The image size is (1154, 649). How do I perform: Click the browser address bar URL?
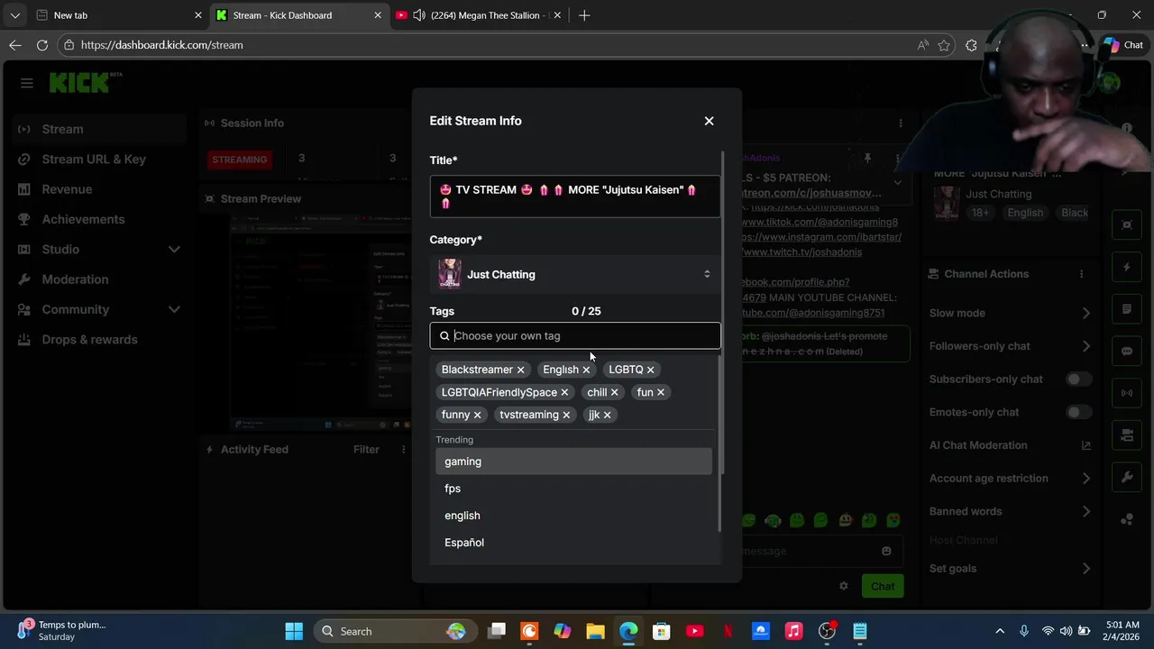(x=161, y=45)
